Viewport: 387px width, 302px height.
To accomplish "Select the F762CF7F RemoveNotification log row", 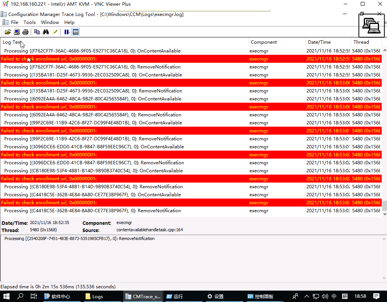I will pos(191,67).
